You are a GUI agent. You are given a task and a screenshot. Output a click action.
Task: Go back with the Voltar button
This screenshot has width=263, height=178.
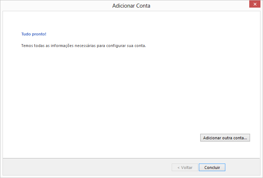185,168
